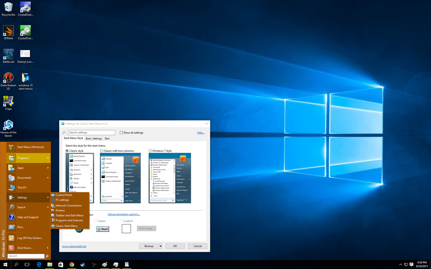Switch to the Basic Settings tab
The image size is (431, 269).
pos(93,138)
